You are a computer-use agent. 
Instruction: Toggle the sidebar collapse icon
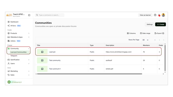[x=29, y=15]
